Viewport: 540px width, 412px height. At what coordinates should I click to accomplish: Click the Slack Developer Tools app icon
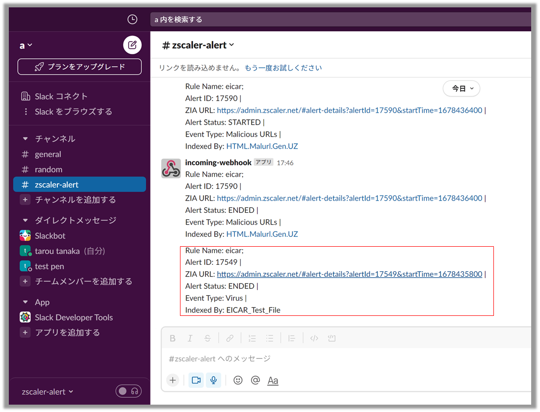25,317
